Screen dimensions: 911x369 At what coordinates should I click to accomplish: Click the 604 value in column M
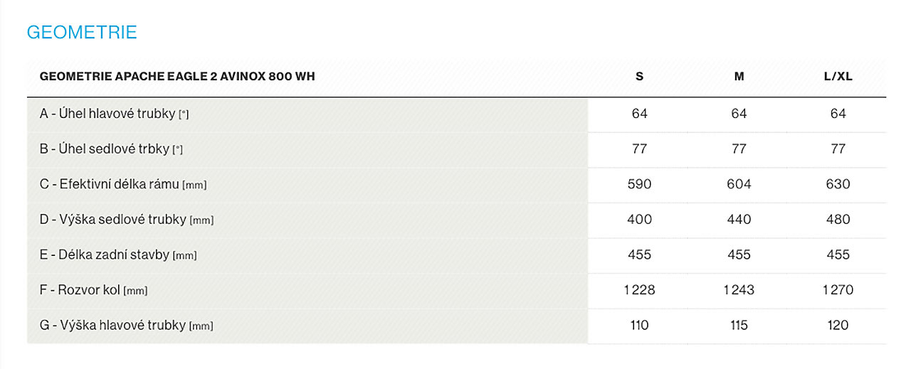tap(739, 184)
